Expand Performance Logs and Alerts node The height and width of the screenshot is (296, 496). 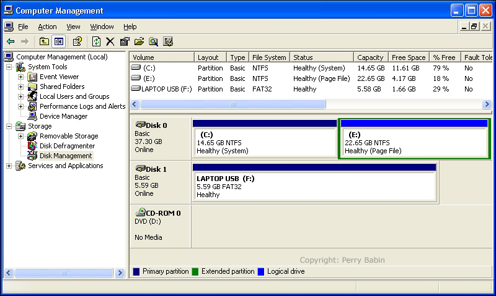[x=20, y=106]
